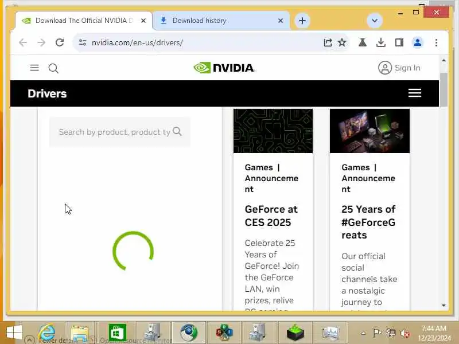Open downloads tray icon in toolbar
This screenshot has height=344, width=459.
(x=380, y=42)
